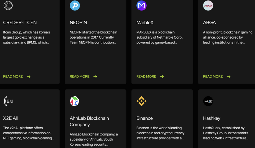Open READ MORE under CREDER-ITCEN
Viewport: 255px width, 148px height.
coord(13,76)
